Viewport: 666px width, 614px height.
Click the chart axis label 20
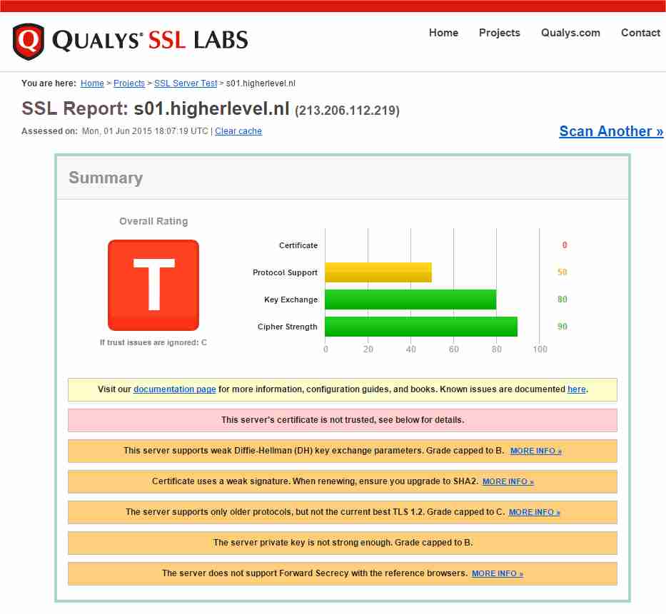coord(368,349)
